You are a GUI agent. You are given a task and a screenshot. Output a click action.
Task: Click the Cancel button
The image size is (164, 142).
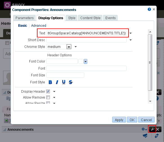(146, 120)
